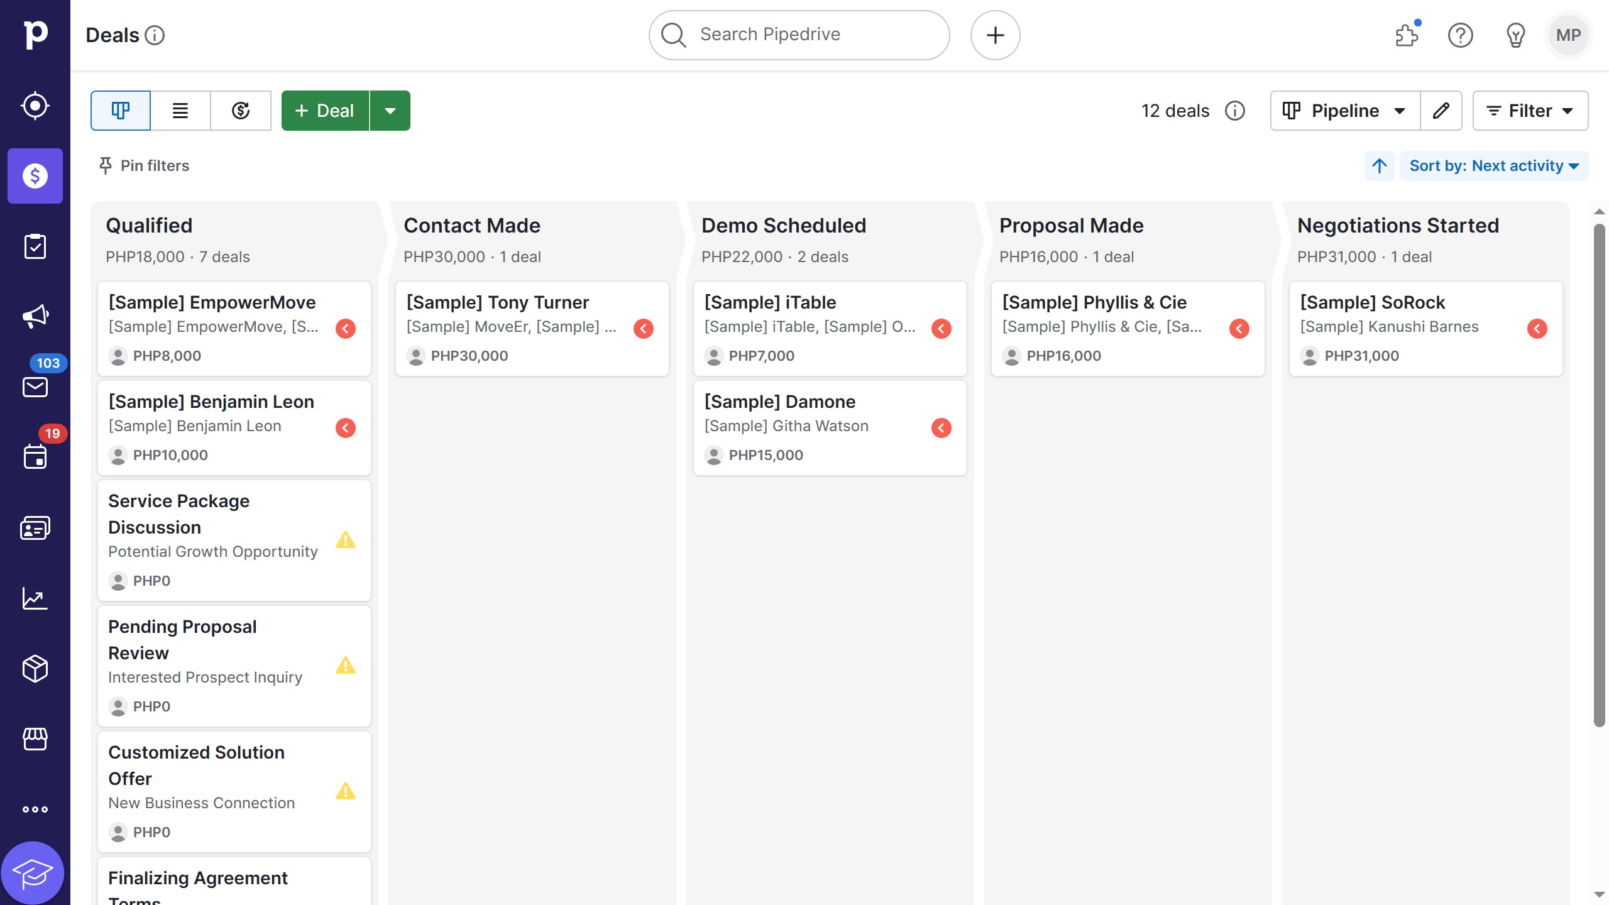Click the Search Pipedrive field
This screenshot has width=1609, height=905.
[x=797, y=35]
